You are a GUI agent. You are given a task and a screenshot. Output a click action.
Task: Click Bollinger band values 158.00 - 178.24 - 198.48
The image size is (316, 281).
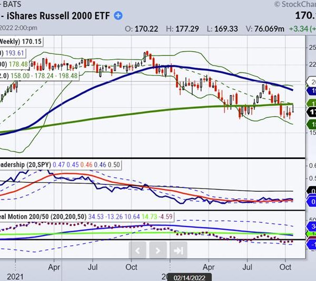point(44,76)
